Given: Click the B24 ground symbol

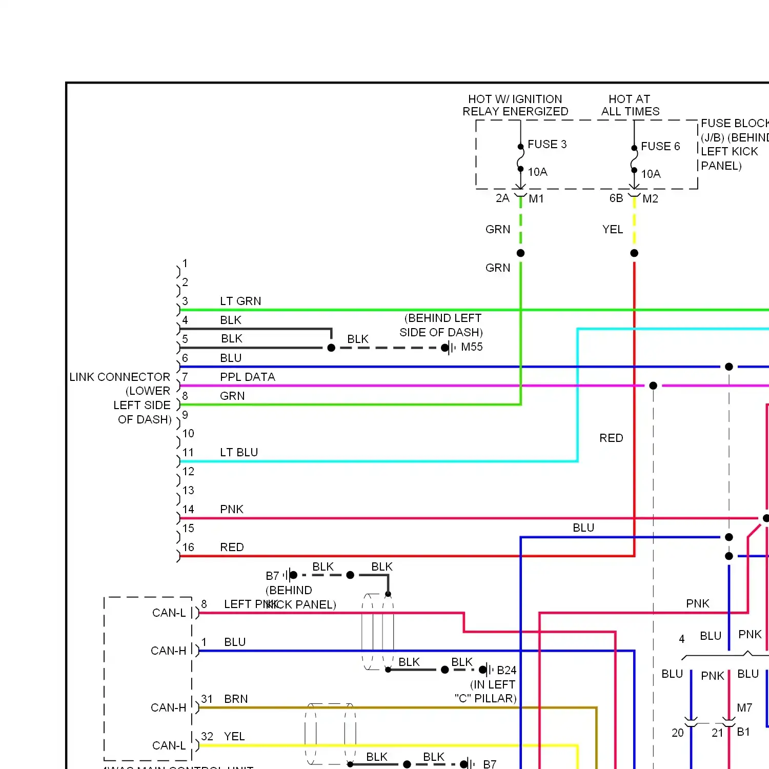Looking at the screenshot, I should pyautogui.click(x=486, y=670).
